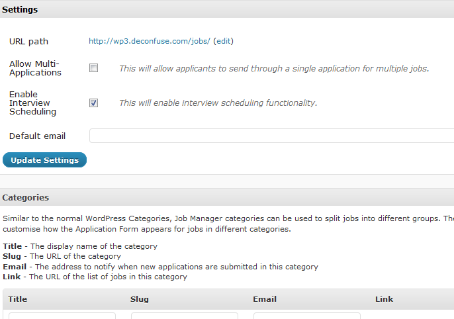Click 'Title - The display name' description line
Image resolution: width=454 pixels, height=319 pixels.
[80, 246]
